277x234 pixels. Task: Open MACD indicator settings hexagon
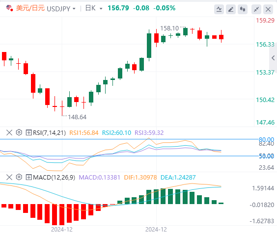click(19, 177)
